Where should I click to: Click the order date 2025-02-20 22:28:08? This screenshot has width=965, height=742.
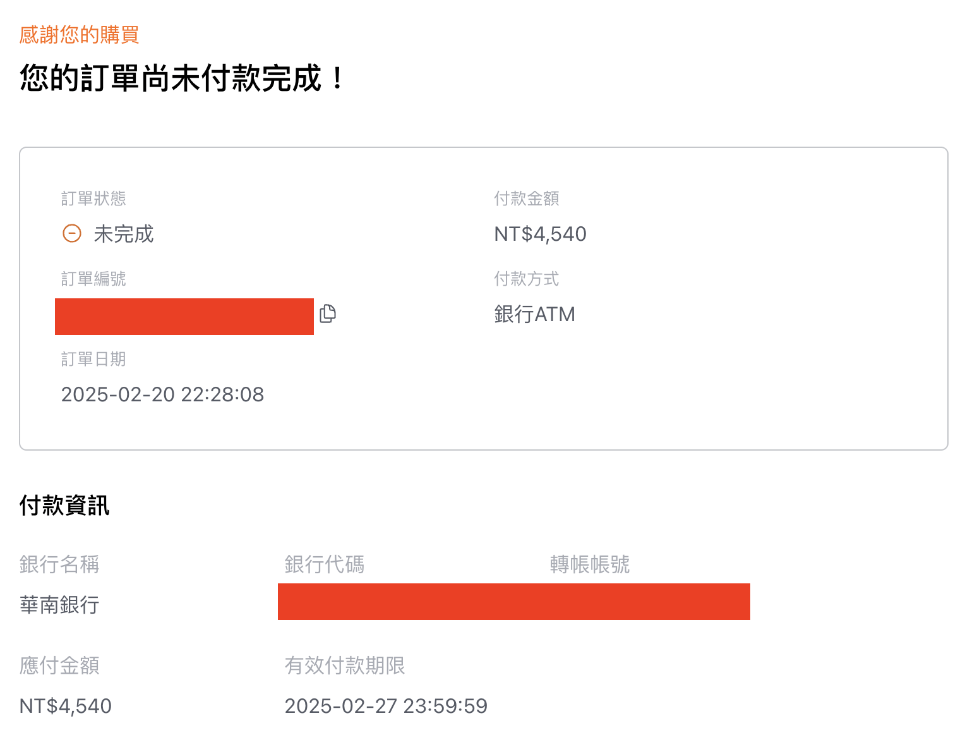pos(162,394)
